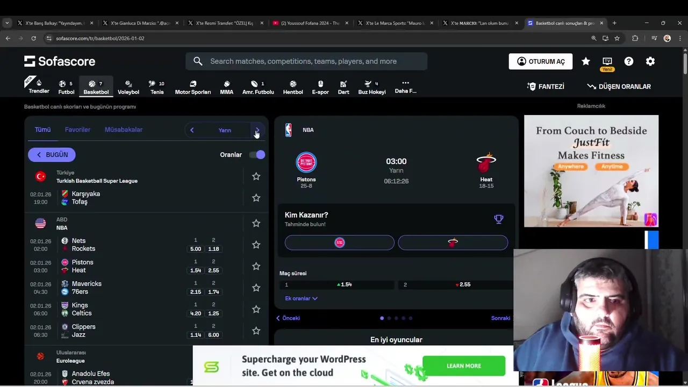This screenshot has width=688, height=387.
Task: Open the browser tab search dropdown
Action: [x=7, y=23]
